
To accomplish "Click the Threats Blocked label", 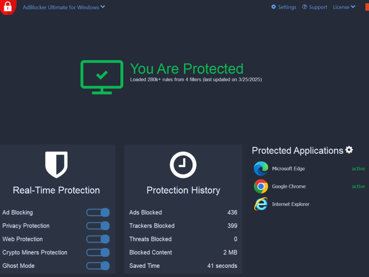I will point(150,239).
